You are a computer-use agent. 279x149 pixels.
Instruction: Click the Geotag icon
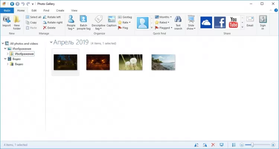point(125,17)
